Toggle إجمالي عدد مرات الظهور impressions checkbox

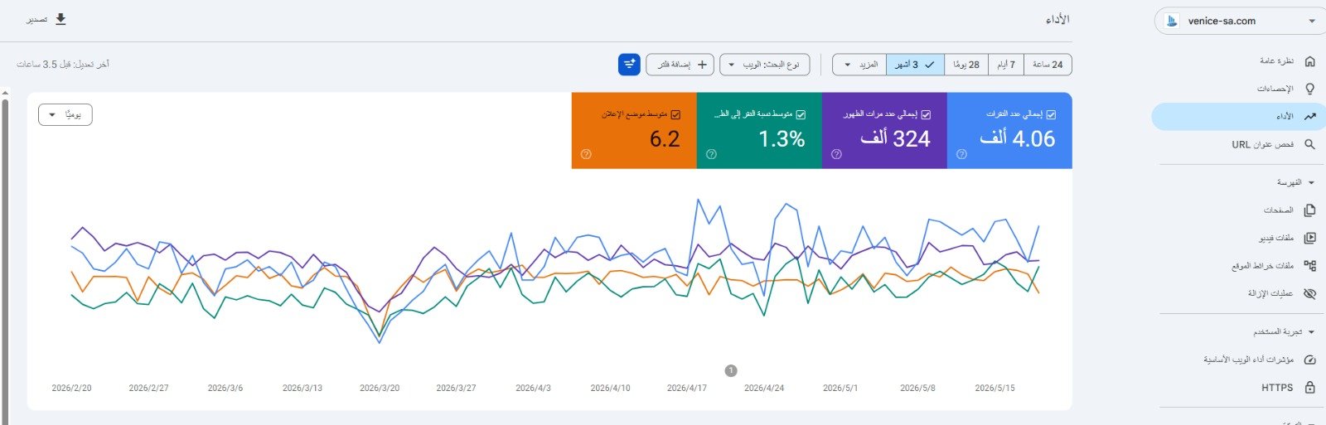tap(926, 115)
